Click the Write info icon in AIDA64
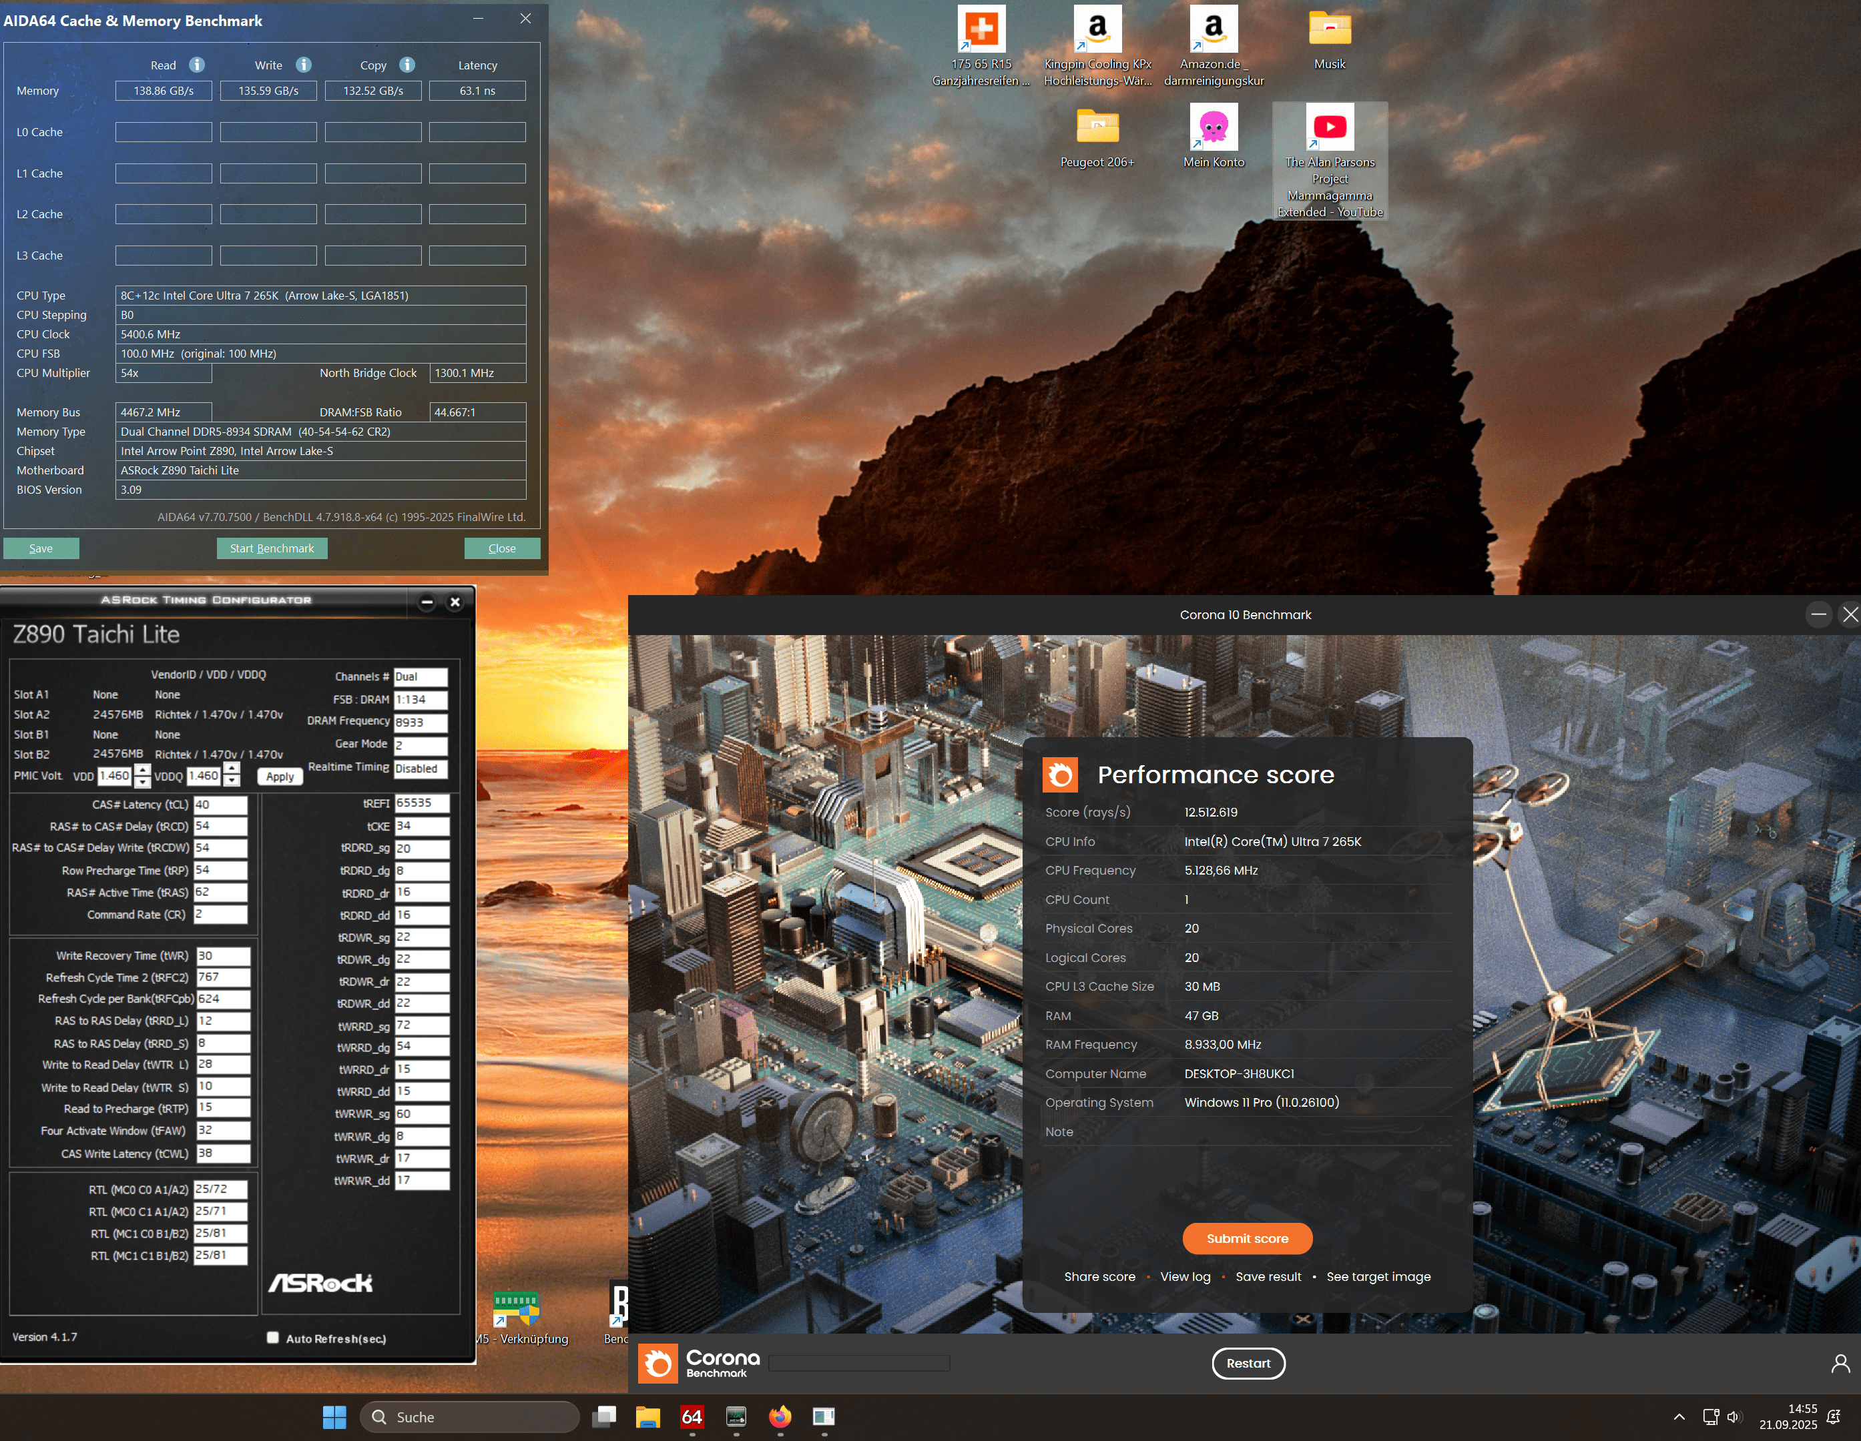Viewport: 1861px width, 1441px height. point(303,65)
